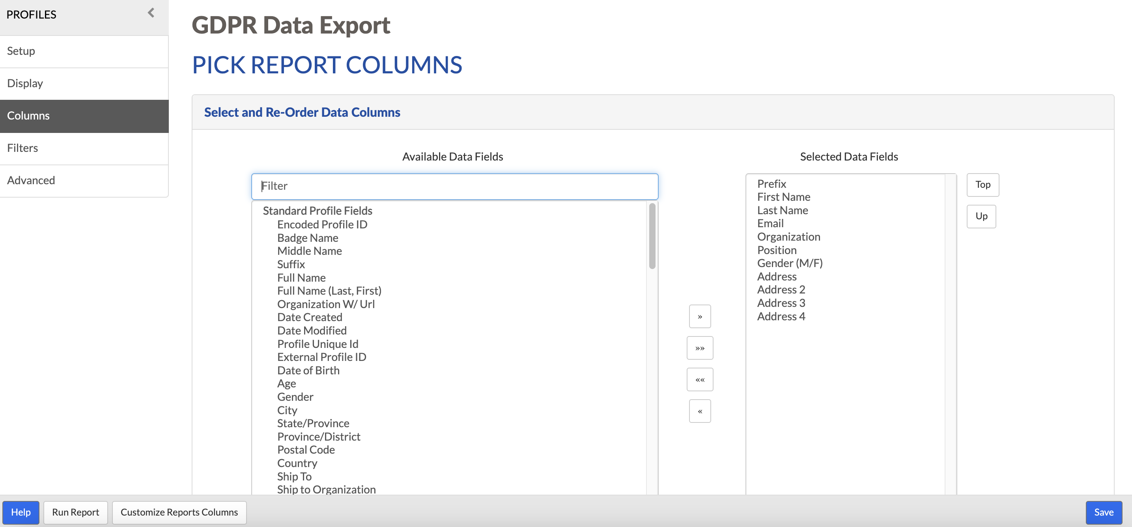Select Date Modified in available fields
Viewport: 1132px width, 527px height.
click(312, 331)
